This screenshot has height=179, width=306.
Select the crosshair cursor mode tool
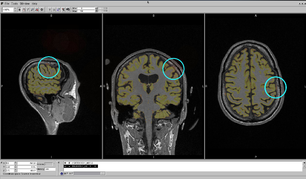tap(19, 10)
